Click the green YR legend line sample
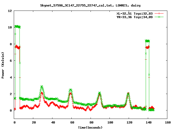Screen dimensions: 173x130 coord(159,17)
